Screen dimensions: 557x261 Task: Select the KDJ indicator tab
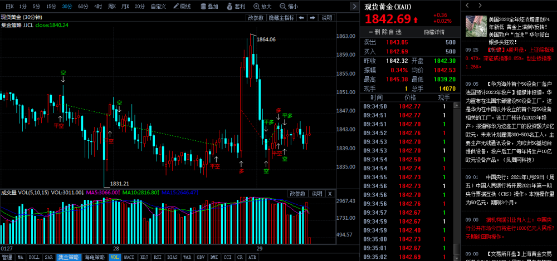(x=144, y=257)
